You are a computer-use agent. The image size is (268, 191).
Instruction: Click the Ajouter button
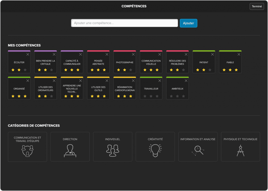pos(188,23)
